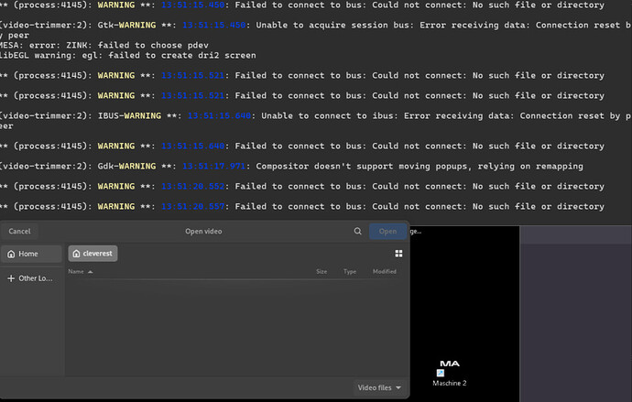Image resolution: width=632 pixels, height=402 pixels.
Task: Click the cleverest path breadcrumb
Action: 93,254
